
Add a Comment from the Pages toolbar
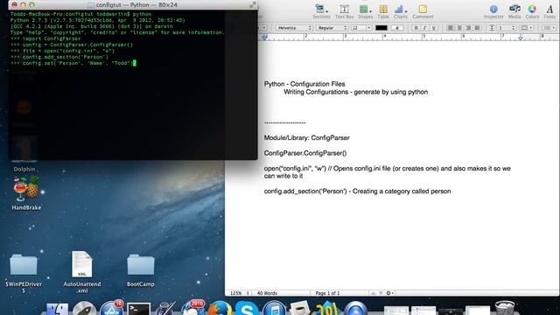click(x=423, y=11)
